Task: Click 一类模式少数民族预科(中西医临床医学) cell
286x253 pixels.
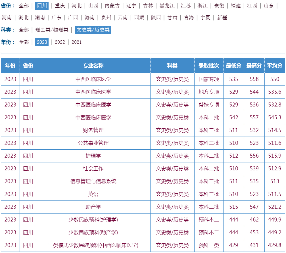Action: pyautogui.click(x=93, y=245)
